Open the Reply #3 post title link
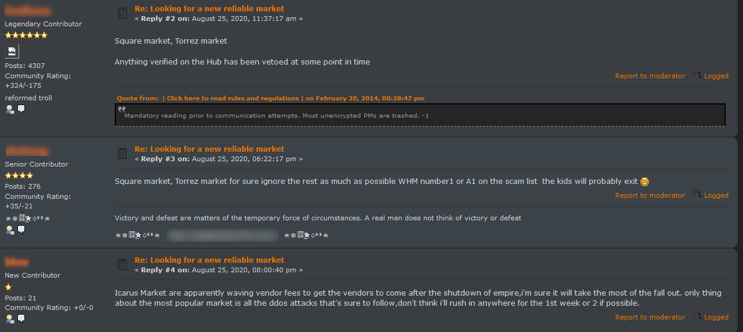 (209, 149)
